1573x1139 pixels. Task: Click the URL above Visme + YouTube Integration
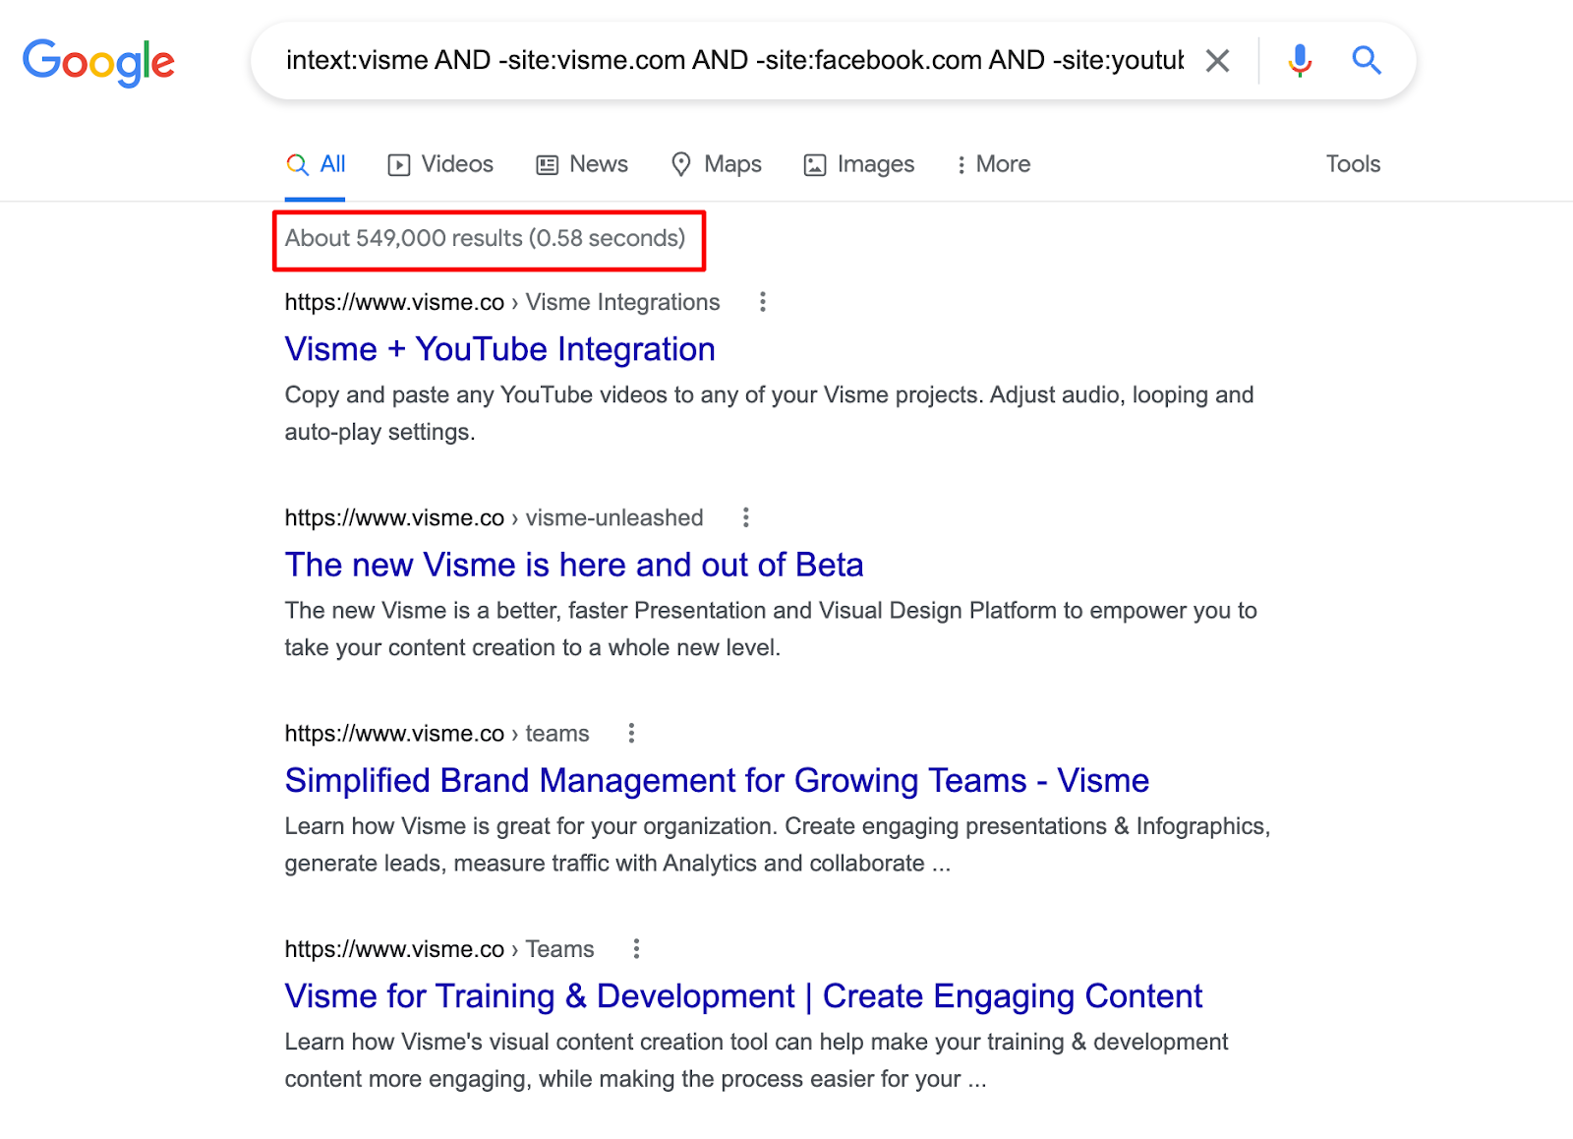(501, 302)
